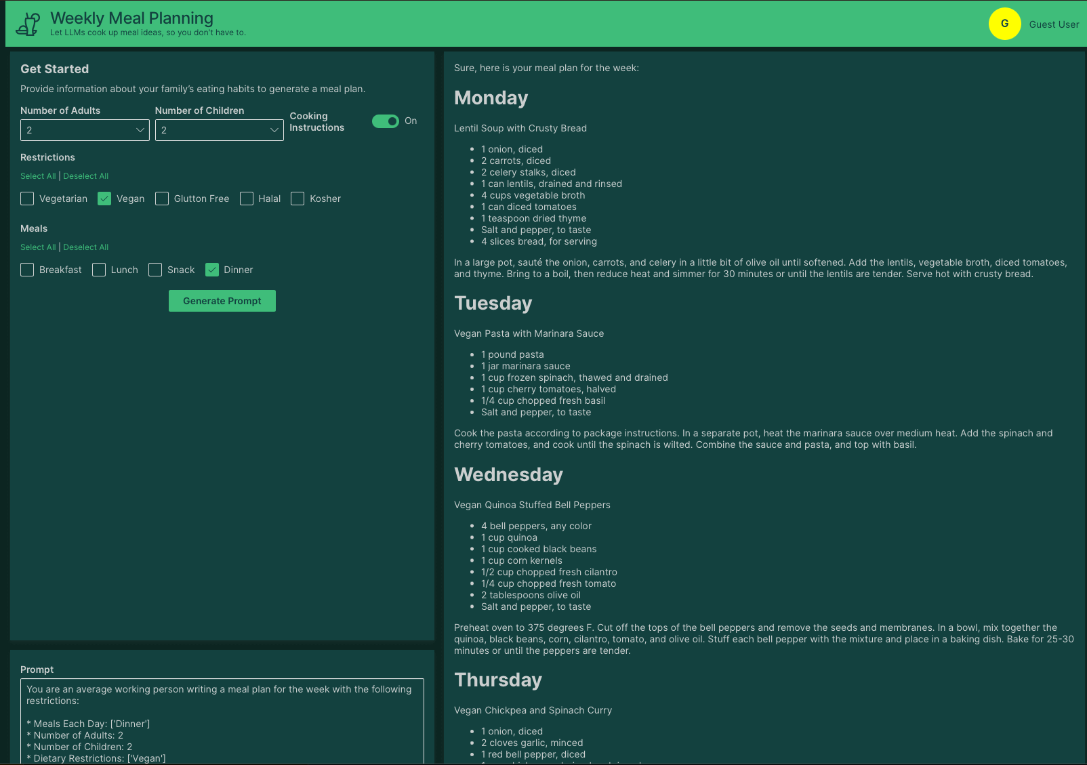This screenshot has width=1087, height=765.
Task: Click the yellow Guest User avatar
Action: (1004, 24)
